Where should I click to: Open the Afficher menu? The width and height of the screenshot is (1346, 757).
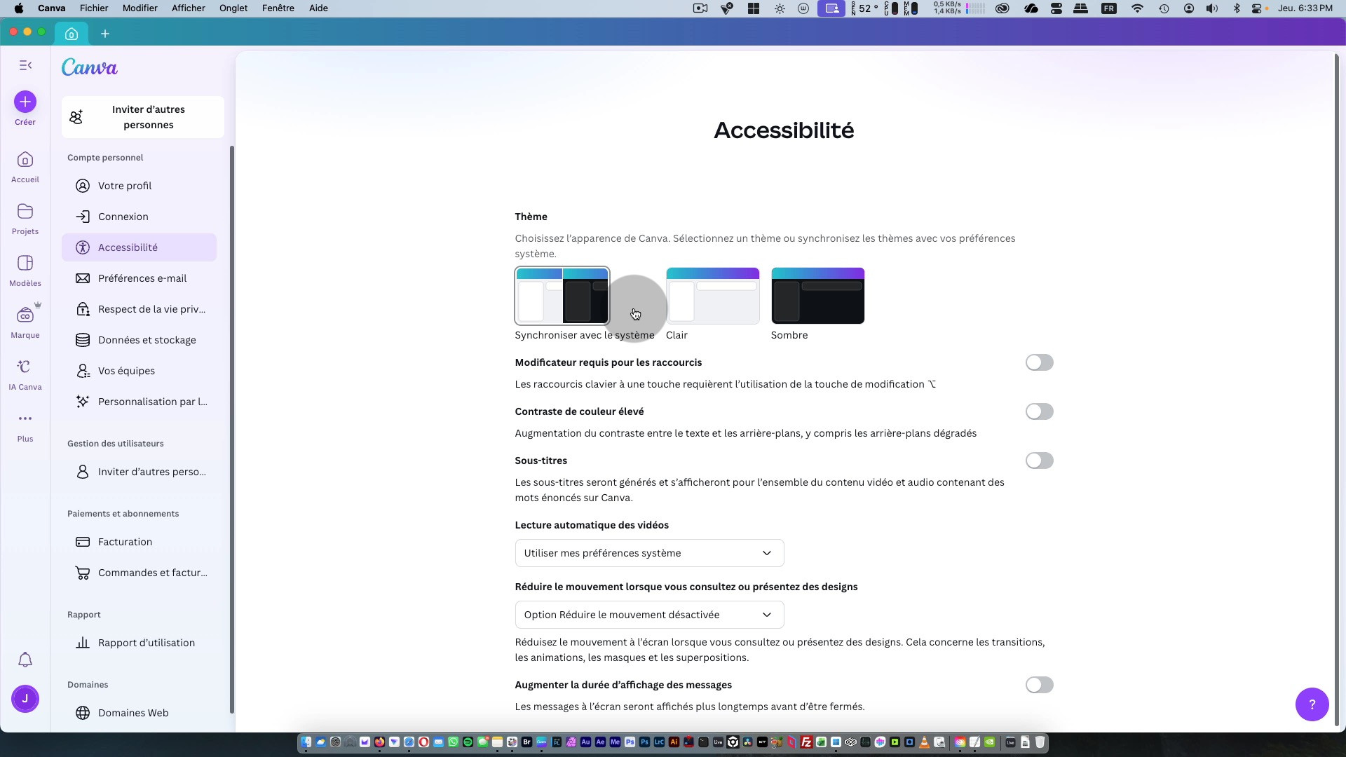click(x=188, y=8)
